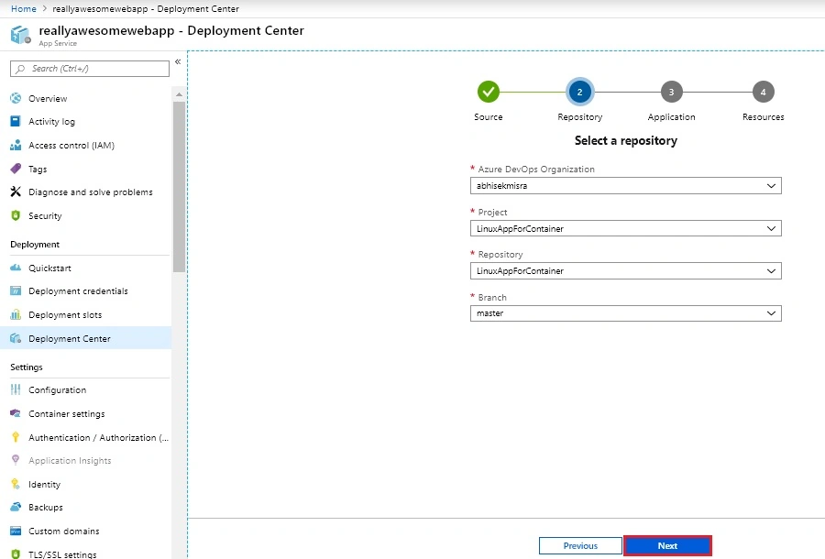Click the Deployment section header
This screenshot has height=559, width=825.
(x=35, y=245)
